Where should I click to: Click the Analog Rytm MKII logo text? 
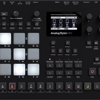pos(61,33)
